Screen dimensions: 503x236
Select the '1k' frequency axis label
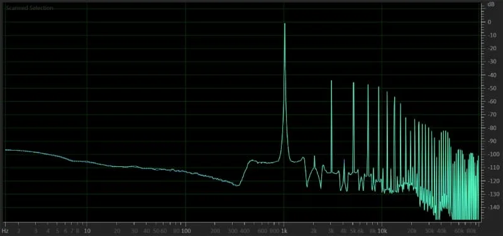click(284, 230)
